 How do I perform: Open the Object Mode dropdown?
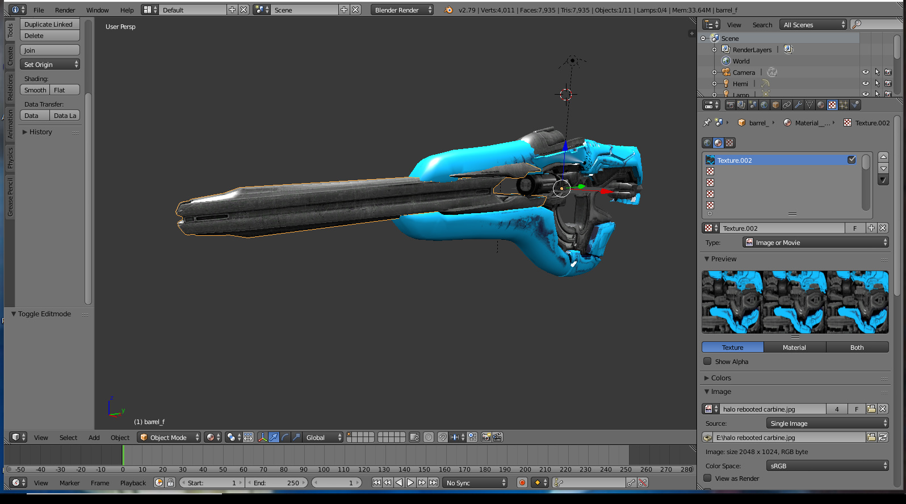click(169, 437)
